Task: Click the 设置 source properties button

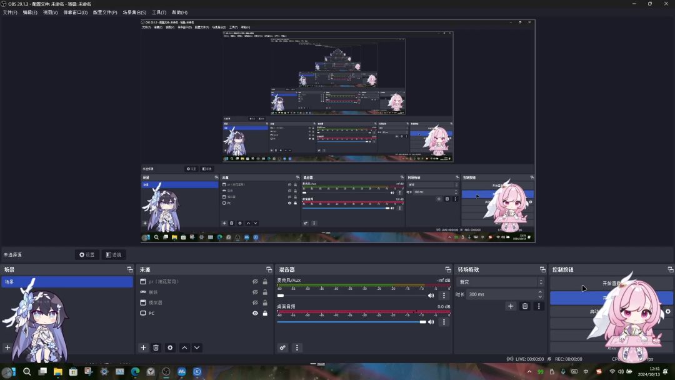Action: click(x=87, y=255)
